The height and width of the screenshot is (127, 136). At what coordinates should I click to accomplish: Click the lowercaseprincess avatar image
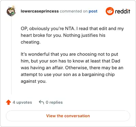coord(11,11)
